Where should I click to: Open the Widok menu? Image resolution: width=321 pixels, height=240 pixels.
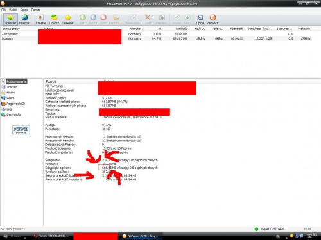click(13, 10)
